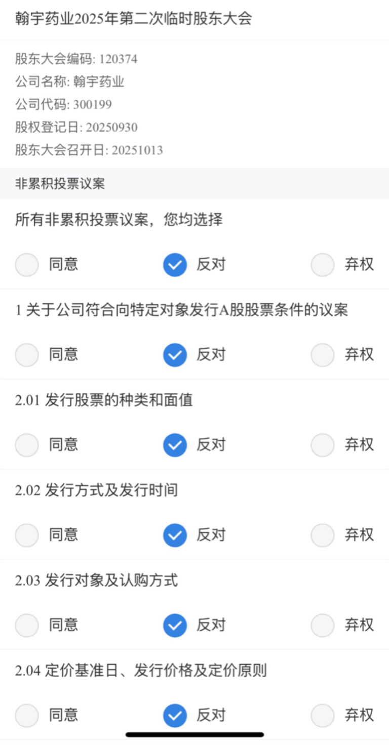Vote 同意 on proposal 2.01
389x745 pixels.
pyautogui.click(x=27, y=445)
